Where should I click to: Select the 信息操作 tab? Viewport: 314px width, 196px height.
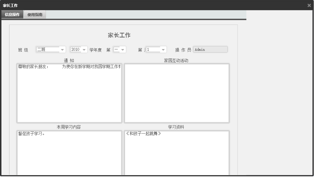[12, 14]
